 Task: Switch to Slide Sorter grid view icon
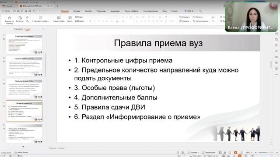(225, 153)
